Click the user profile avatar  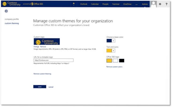pos(153,4)
